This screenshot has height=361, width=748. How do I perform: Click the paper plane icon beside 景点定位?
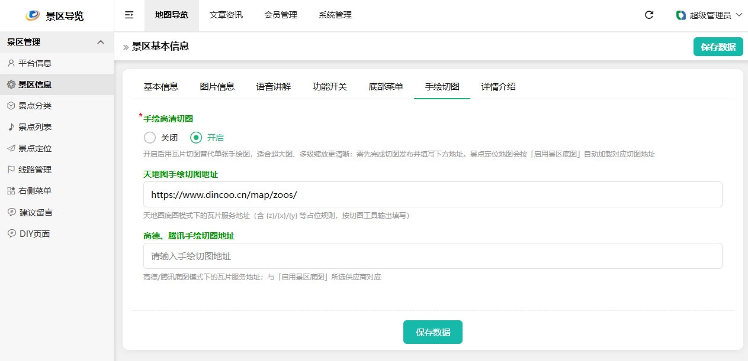click(11, 148)
